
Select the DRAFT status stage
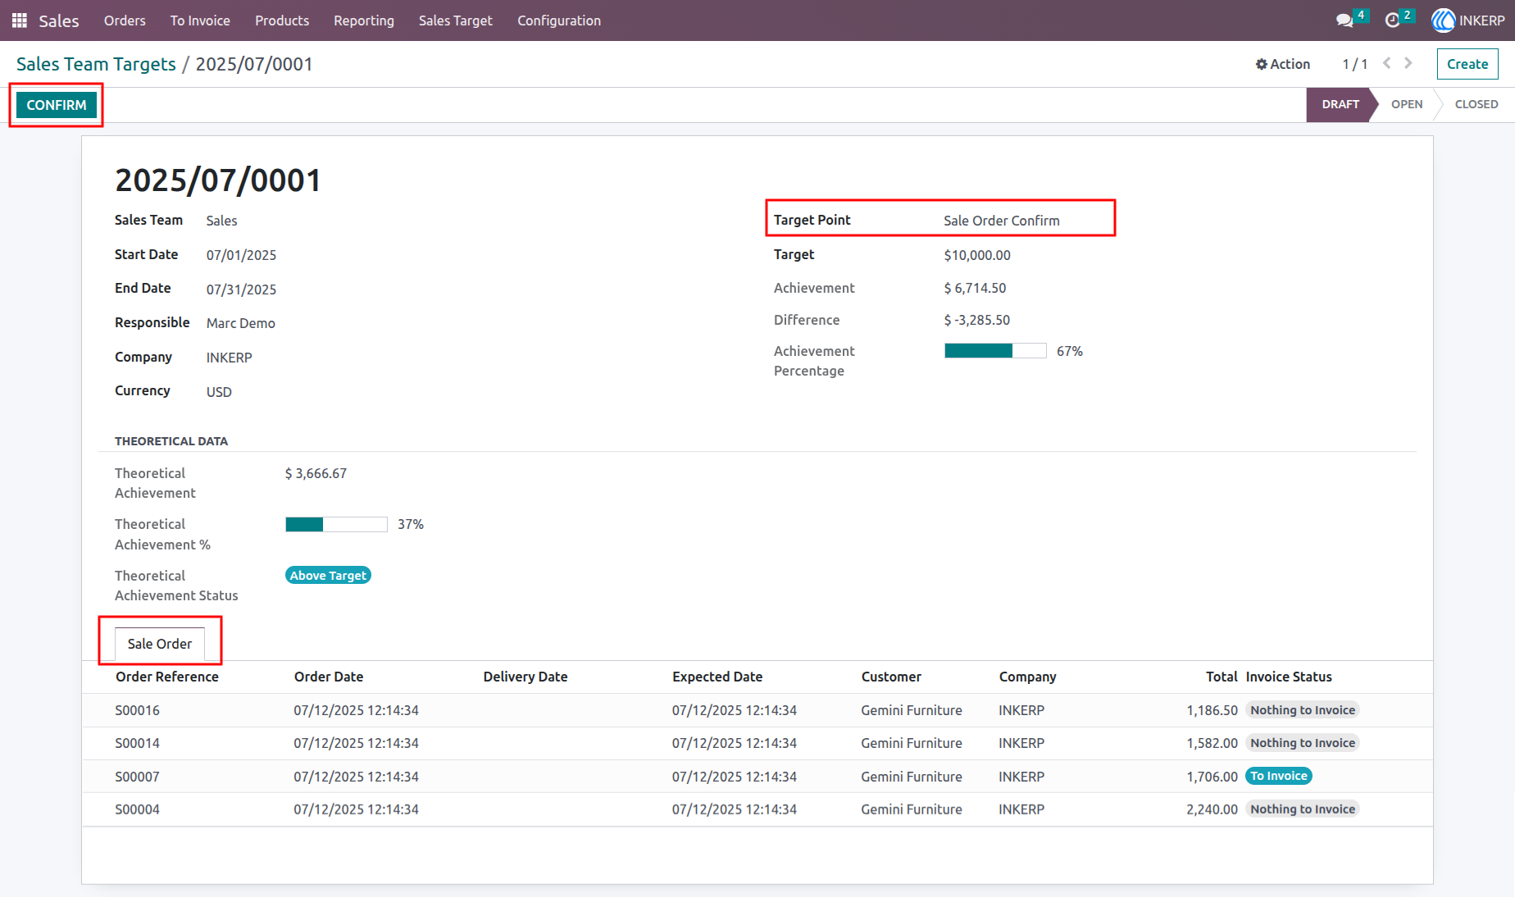pyautogui.click(x=1340, y=104)
